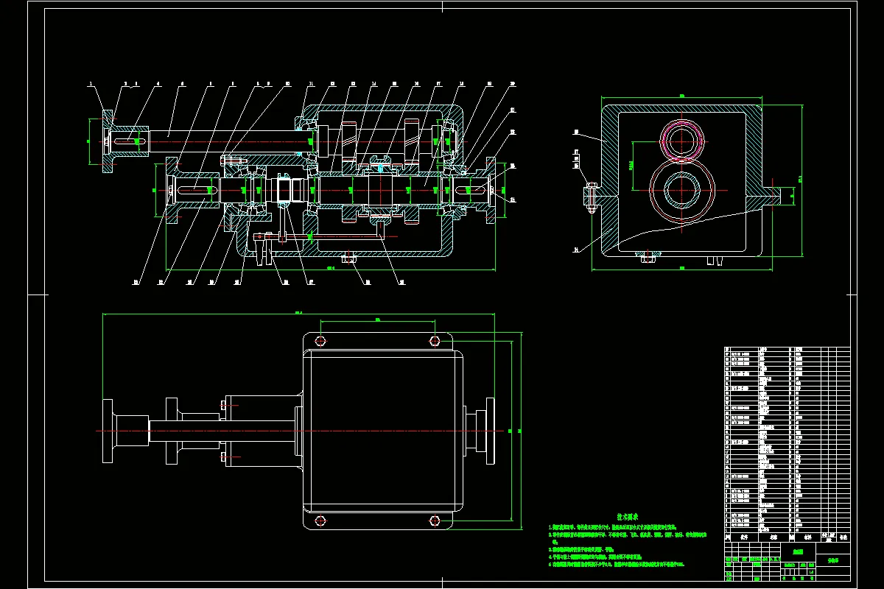The height and width of the screenshot is (589, 884).
Task: Pick the upper red gear circle in side view
Action: (683, 140)
